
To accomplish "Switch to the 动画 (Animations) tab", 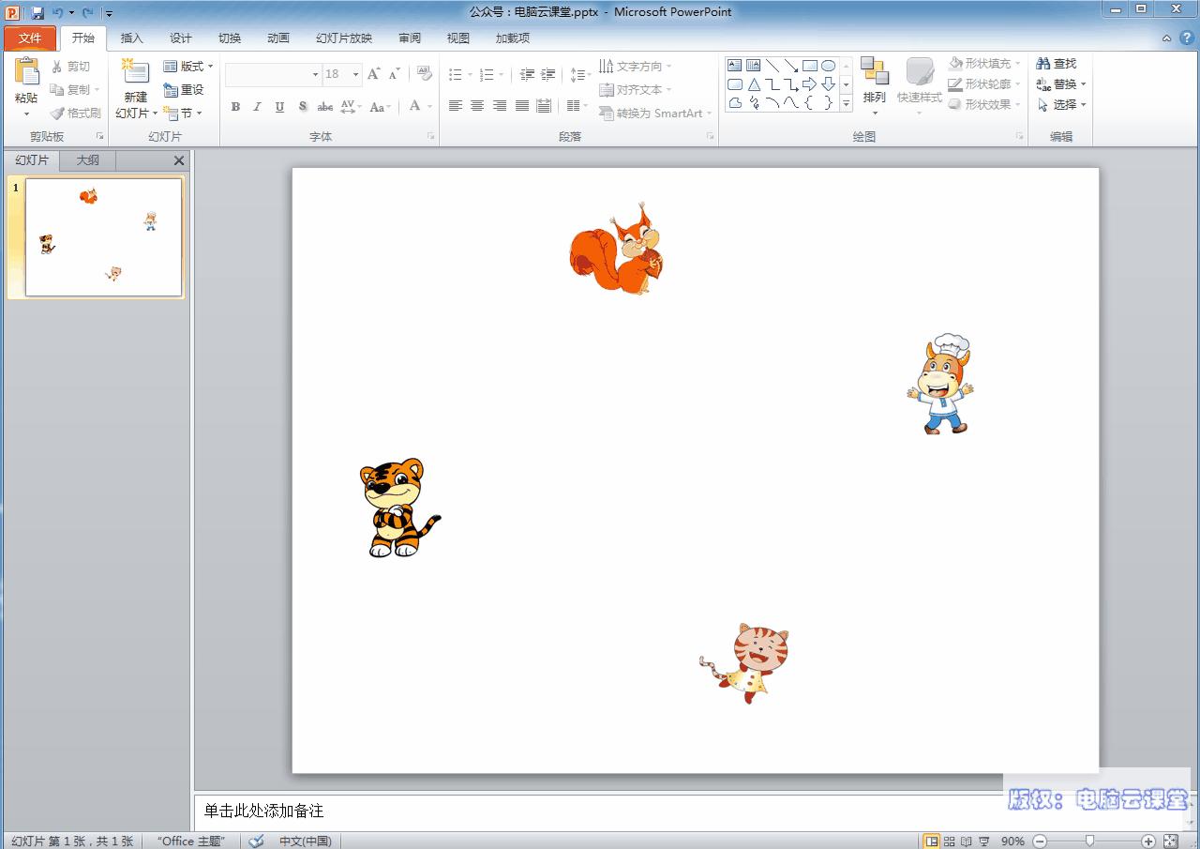I will click(x=278, y=38).
